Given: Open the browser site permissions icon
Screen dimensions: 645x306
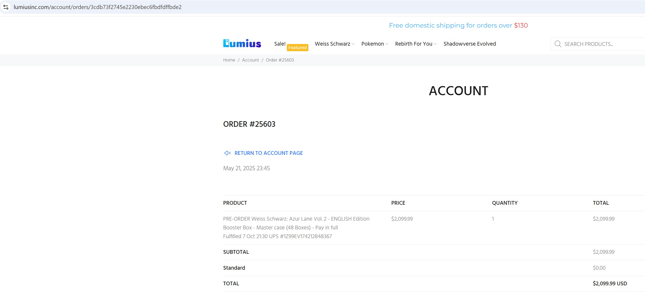Looking at the screenshot, I should coord(6,7).
